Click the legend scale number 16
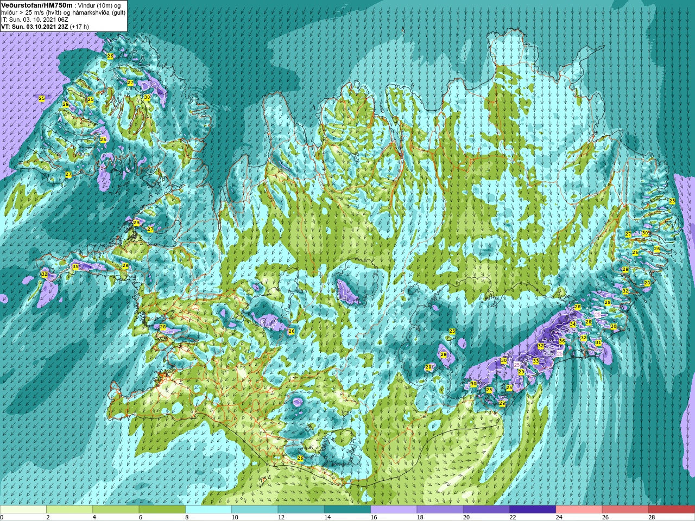The height and width of the screenshot is (521, 695). click(374, 517)
